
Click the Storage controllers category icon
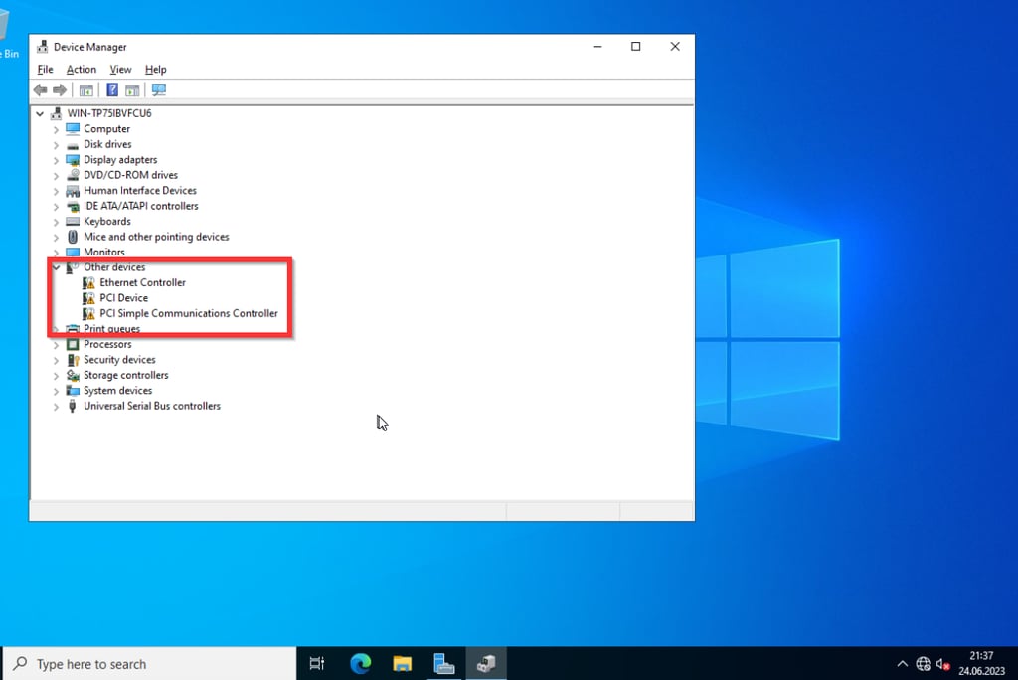click(73, 376)
